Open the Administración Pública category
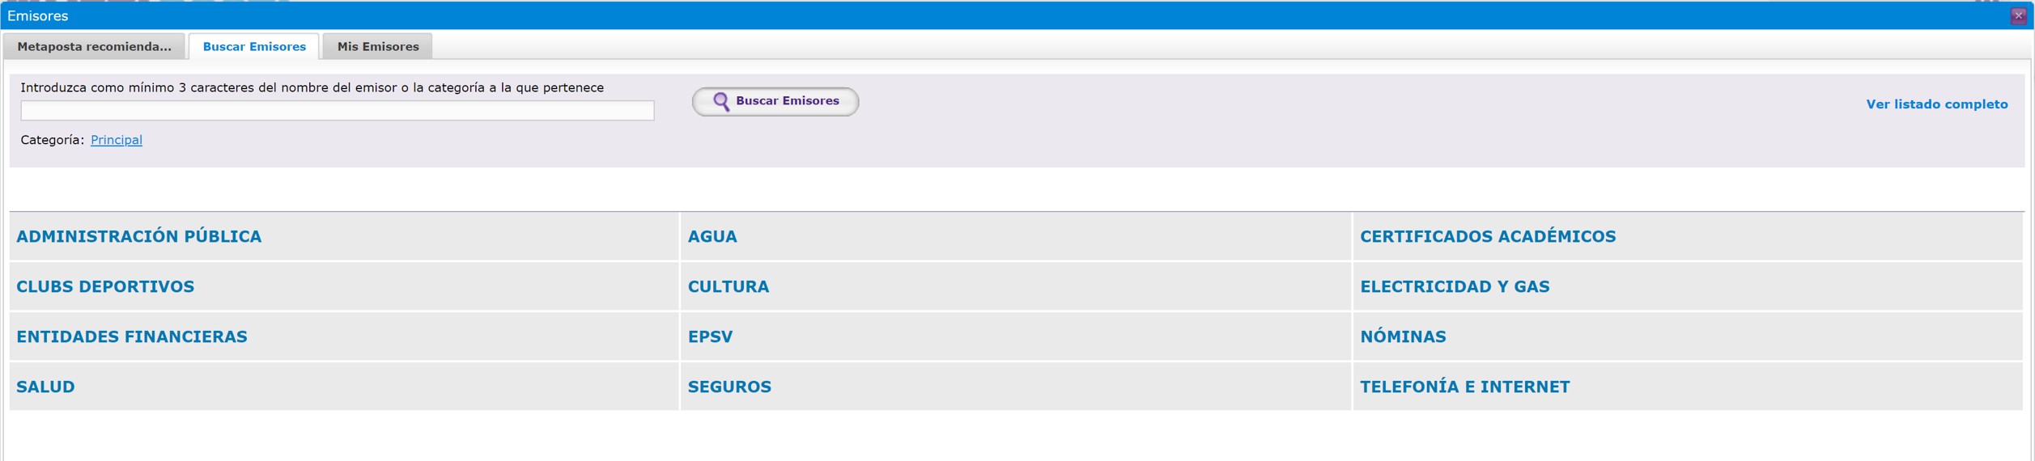The height and width of the screenshot is (461, 2035). (x=139, y=237)
